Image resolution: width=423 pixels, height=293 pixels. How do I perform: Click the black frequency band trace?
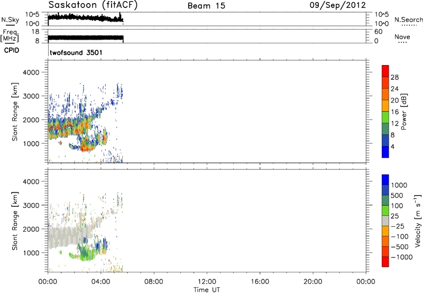click(86, 39)
